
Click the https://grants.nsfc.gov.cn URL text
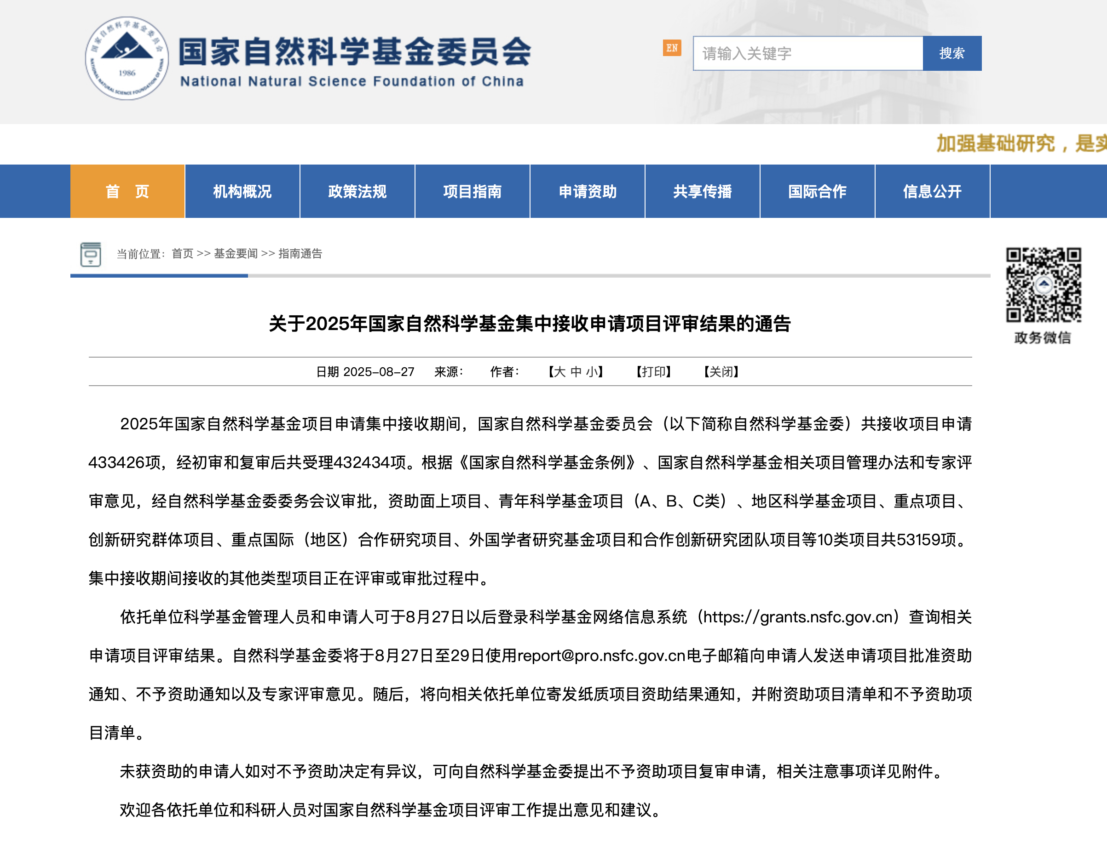798,617
